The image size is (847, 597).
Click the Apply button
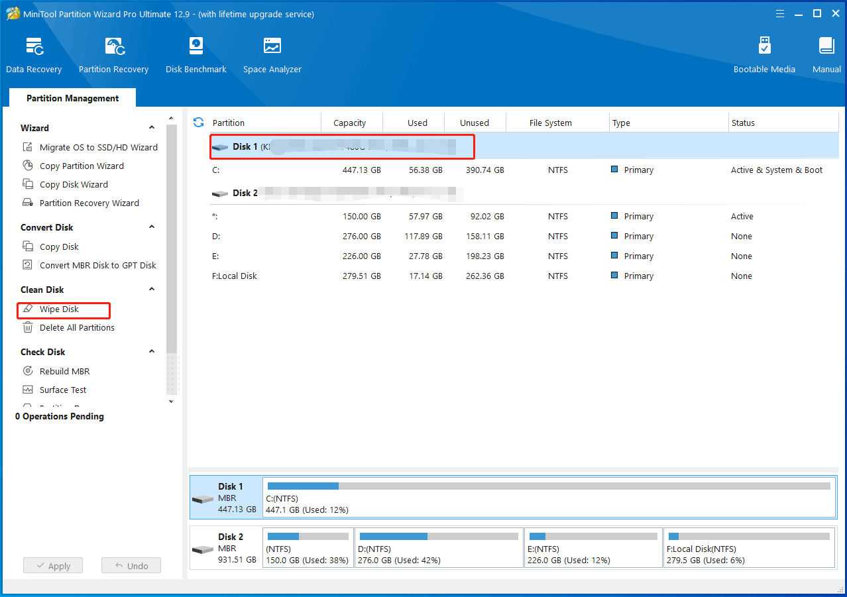[x=53, y=566]
